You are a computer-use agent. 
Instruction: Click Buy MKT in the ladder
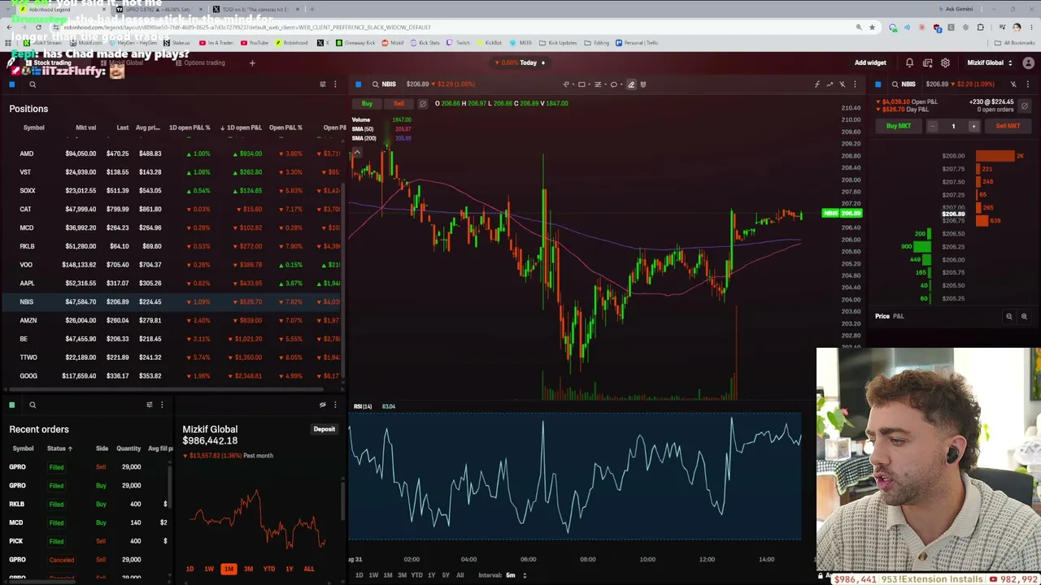899,126
